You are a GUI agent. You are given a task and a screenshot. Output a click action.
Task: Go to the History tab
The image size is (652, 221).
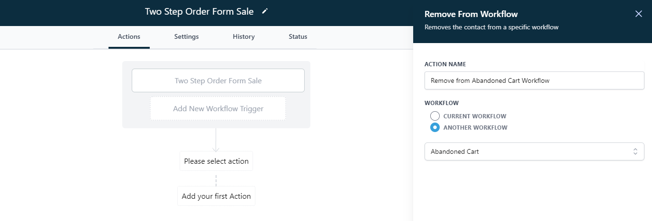244,36
